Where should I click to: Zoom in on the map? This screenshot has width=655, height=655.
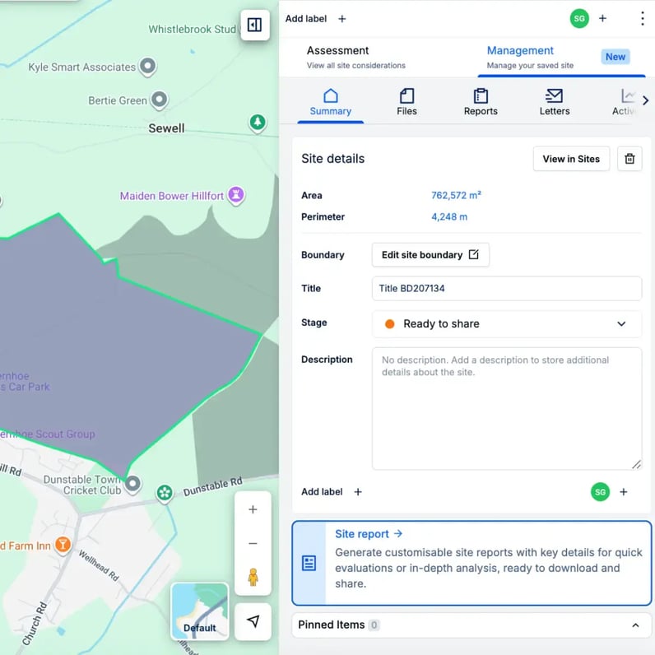[x=253, y=510]
